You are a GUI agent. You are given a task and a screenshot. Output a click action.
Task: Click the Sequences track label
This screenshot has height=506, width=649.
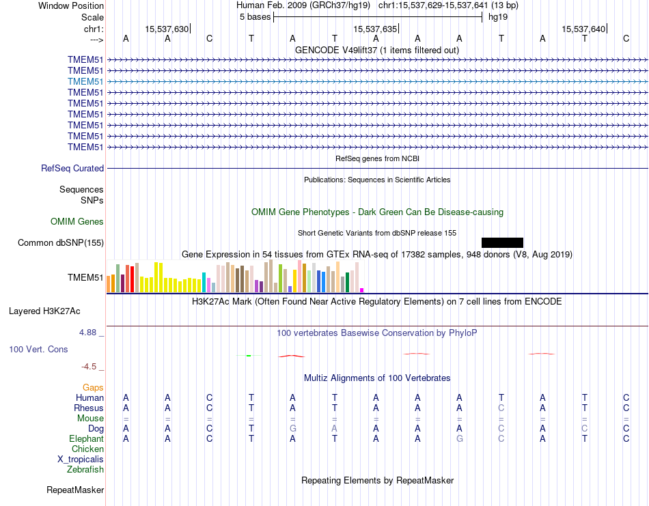(x=81, y=189)
